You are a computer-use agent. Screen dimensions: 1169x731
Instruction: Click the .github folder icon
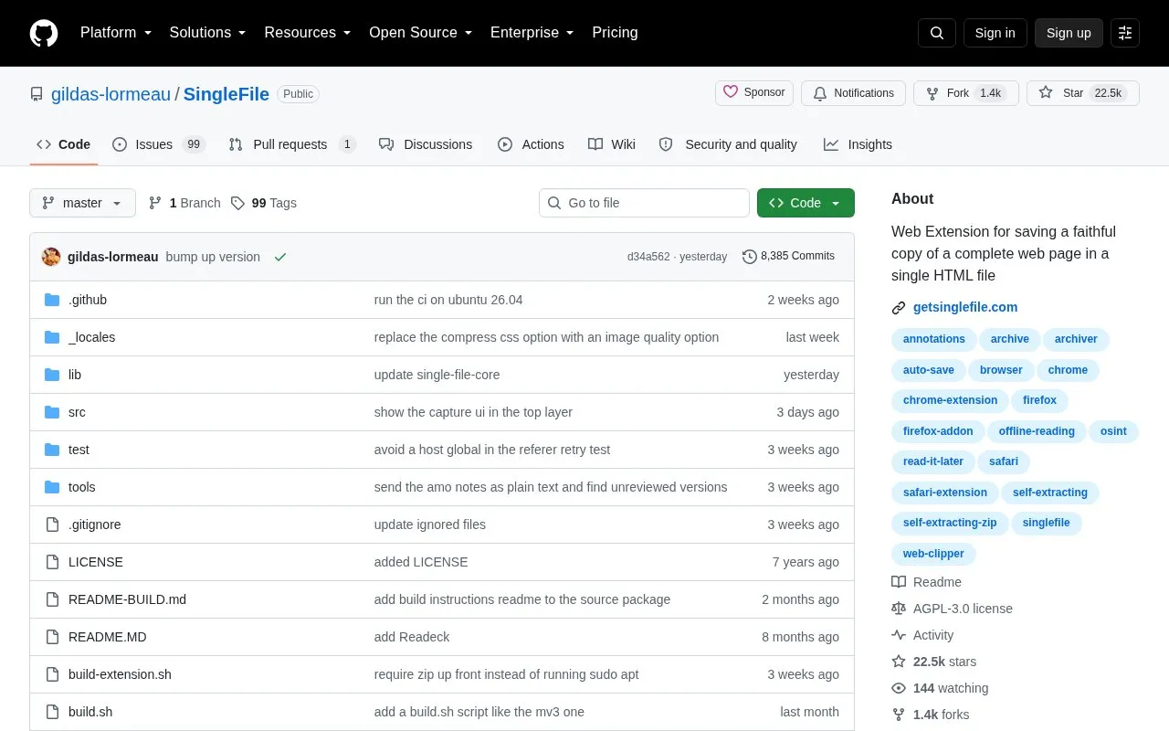52,300
